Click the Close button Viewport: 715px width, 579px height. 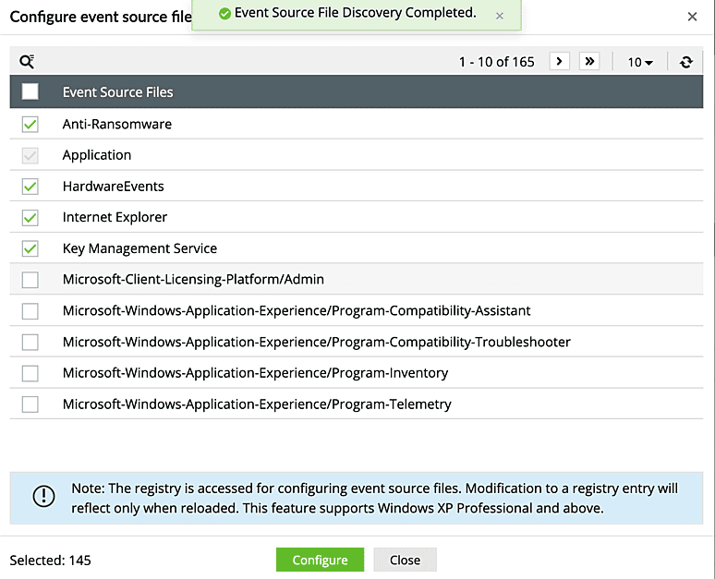click(405, 560)
